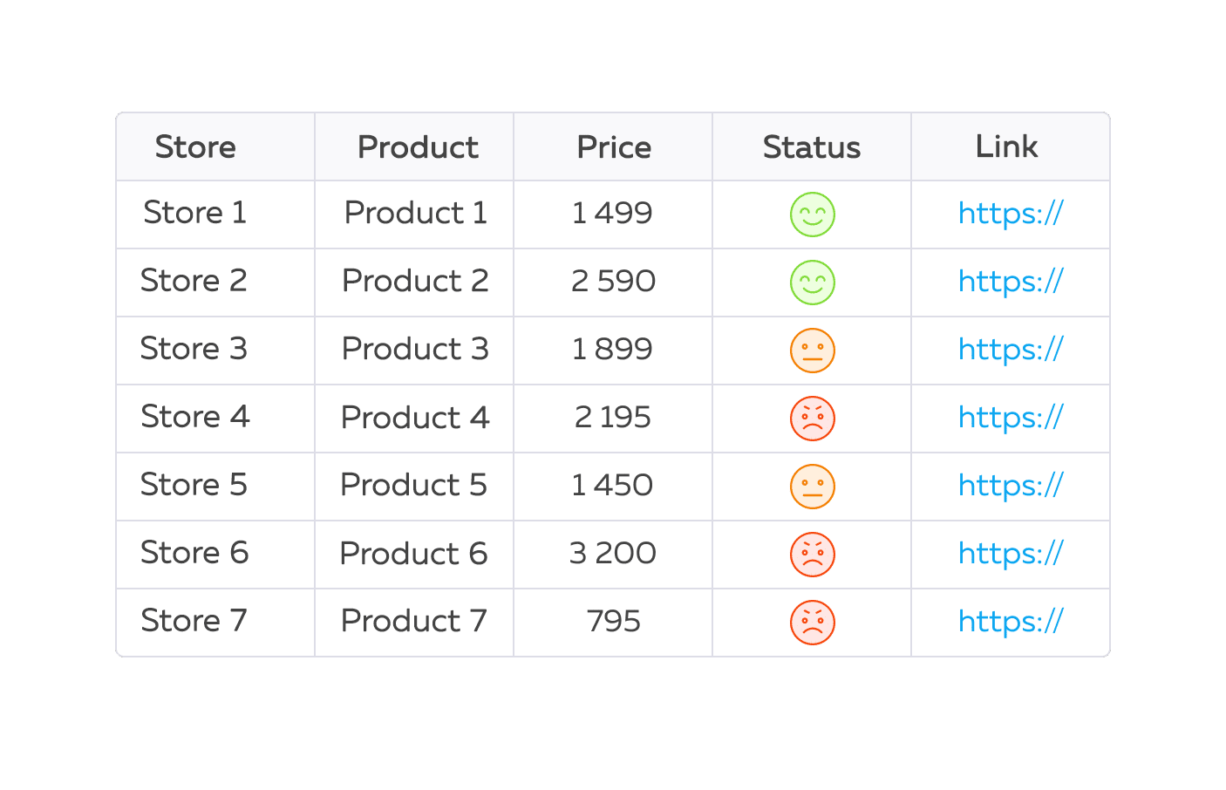This screenshot has width=1226, height=790.
Task: Click the green smiley status for Store 2
Action: pos(812,283)
